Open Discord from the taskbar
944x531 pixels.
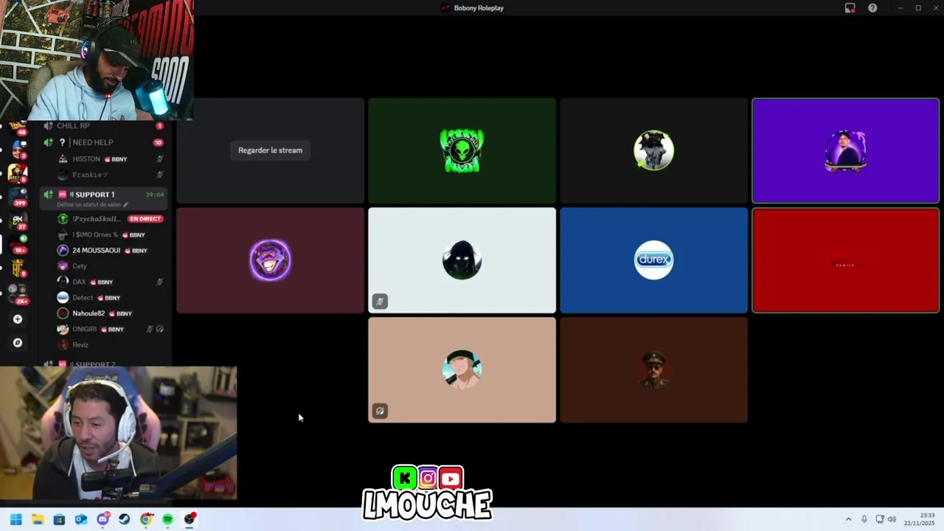(x=103, y=519)
